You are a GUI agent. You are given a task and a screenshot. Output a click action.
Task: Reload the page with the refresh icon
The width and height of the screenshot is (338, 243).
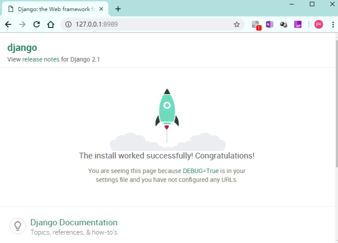36,24
